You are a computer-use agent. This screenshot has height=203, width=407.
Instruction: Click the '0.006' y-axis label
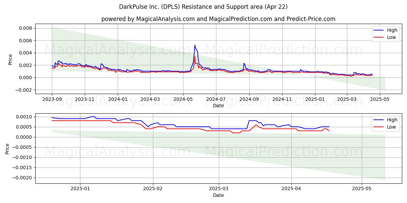[26, 41]
